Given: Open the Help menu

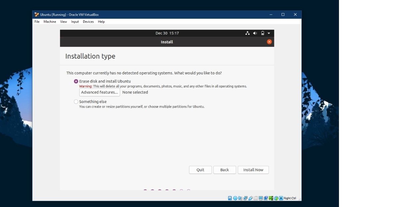Looking at the screenshot, I should [x=101, y=22].
